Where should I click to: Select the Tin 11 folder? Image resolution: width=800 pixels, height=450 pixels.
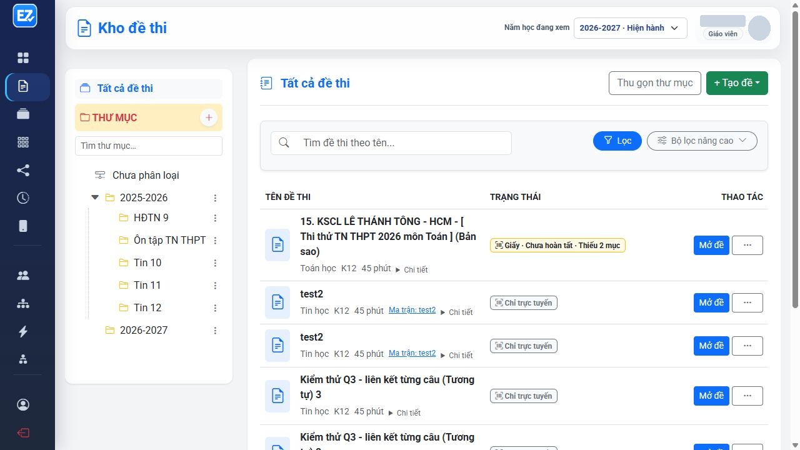point(147,285)
